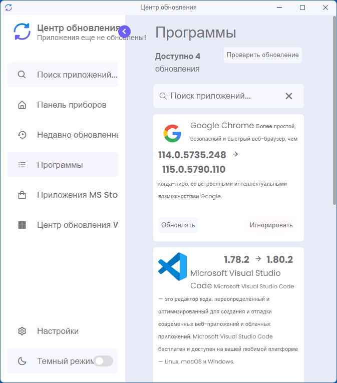Clear search with the X icon

(289, 96)
